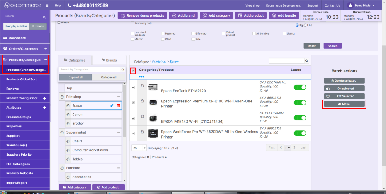Click the search icon next to Search by Categories

(x=123, y=70)
